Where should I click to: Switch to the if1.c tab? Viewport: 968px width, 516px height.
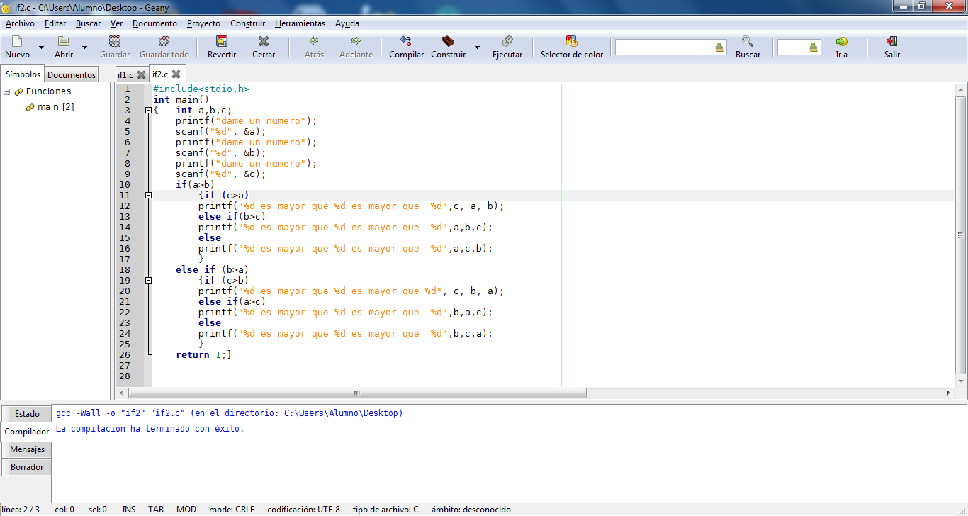(126, 73)
